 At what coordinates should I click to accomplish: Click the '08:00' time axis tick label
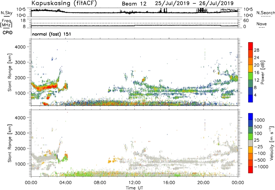(x=100, y=183)
